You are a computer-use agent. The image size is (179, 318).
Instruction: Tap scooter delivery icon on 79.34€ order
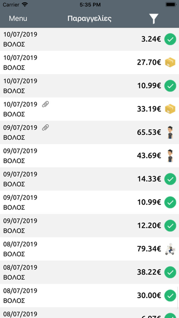[170, 249]
